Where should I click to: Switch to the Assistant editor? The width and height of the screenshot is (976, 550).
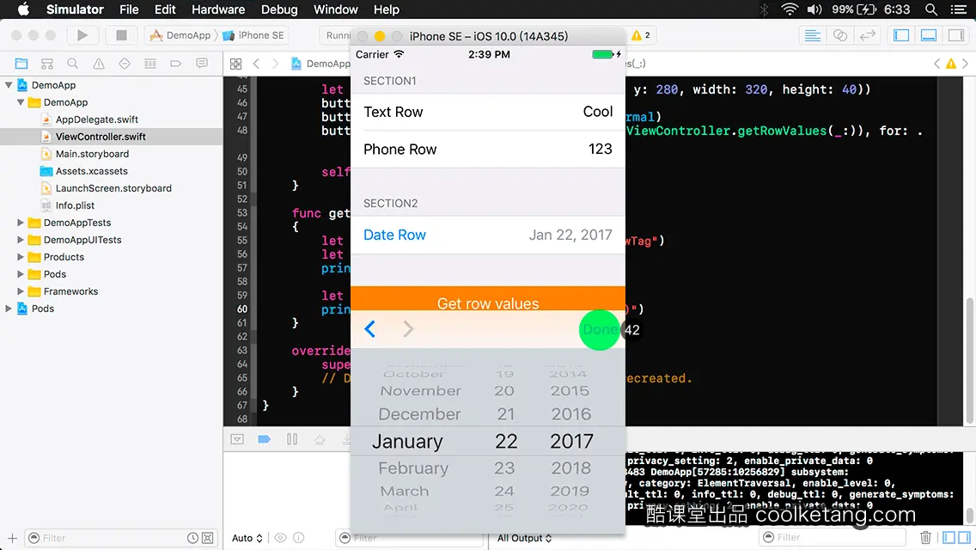coord(839,35)
